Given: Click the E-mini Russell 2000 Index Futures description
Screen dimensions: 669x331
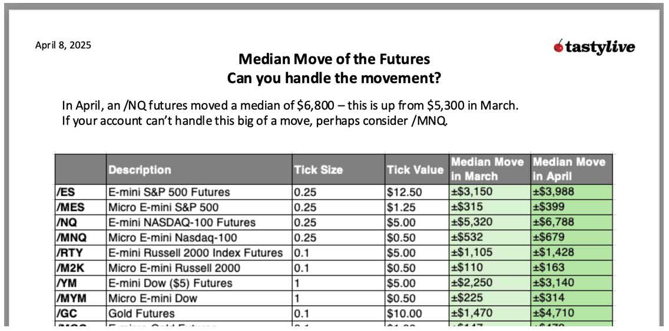Looking at the screenshot, I should point(196,253).
